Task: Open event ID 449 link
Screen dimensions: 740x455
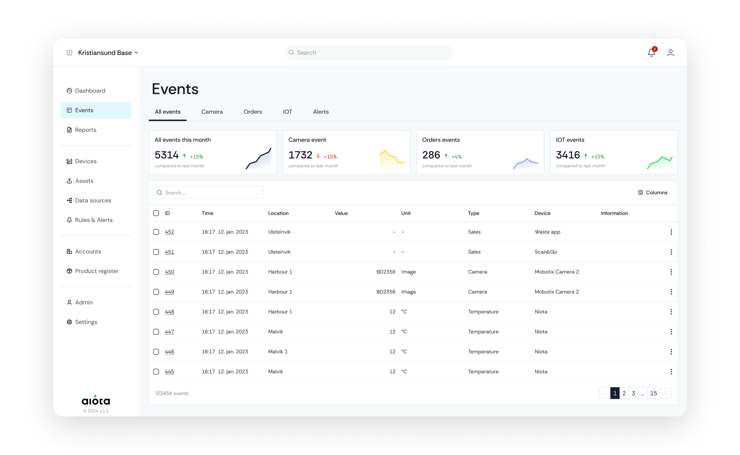Action: 169,292
